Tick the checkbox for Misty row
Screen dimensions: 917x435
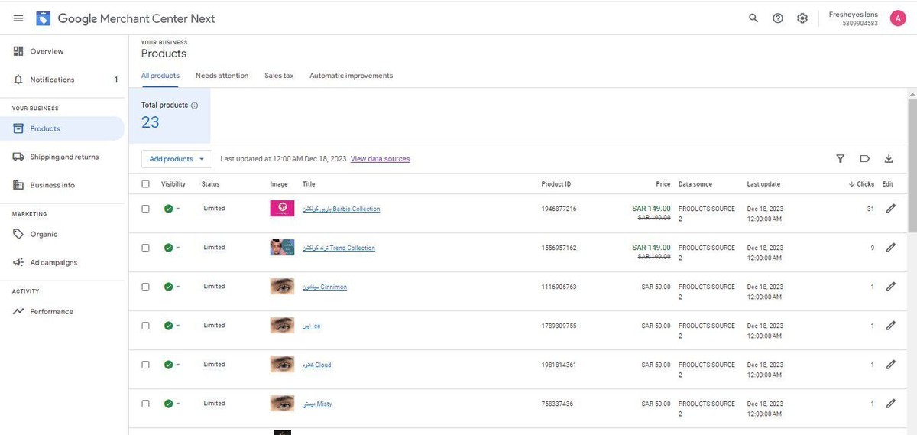pyautogui.click(x=145, y=404)
